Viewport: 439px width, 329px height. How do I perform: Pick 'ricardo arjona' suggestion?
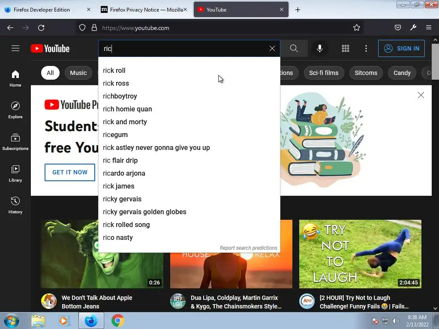pos(189,173)
